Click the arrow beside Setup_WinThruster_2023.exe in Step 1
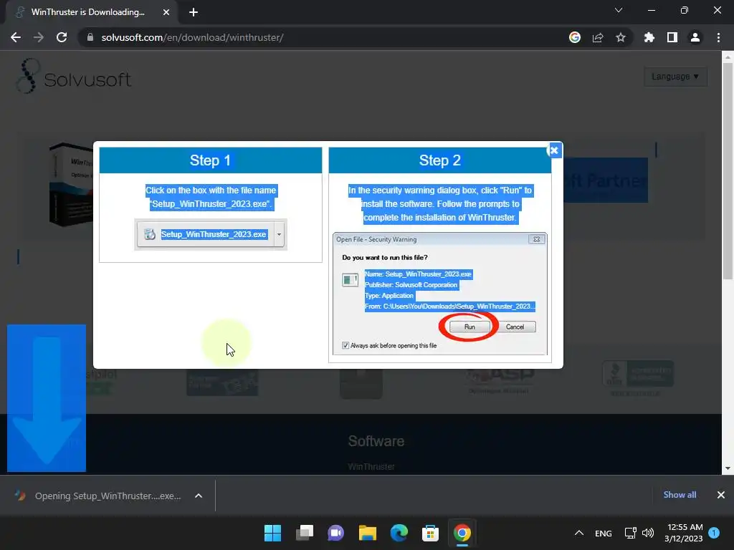 click(x=279, y=234)
